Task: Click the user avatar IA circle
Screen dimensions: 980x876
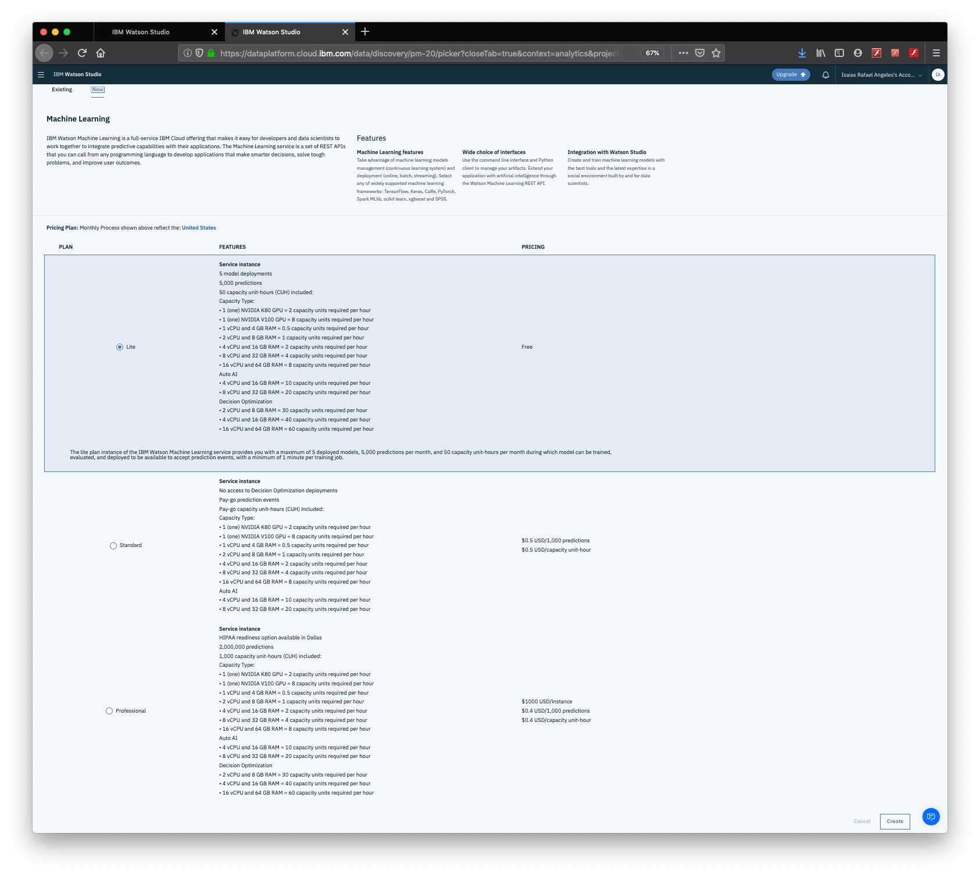Action: [938, 74]
